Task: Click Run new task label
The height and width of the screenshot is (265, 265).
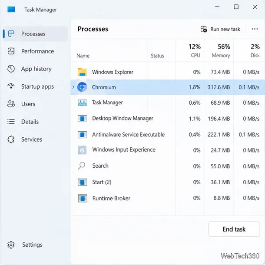Action: 225,29
